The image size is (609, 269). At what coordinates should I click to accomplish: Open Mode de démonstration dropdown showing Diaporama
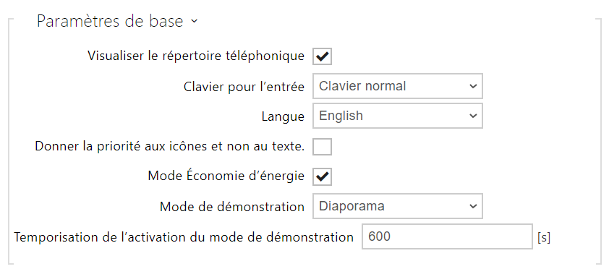pyautogui.click(x=397, y=206)
